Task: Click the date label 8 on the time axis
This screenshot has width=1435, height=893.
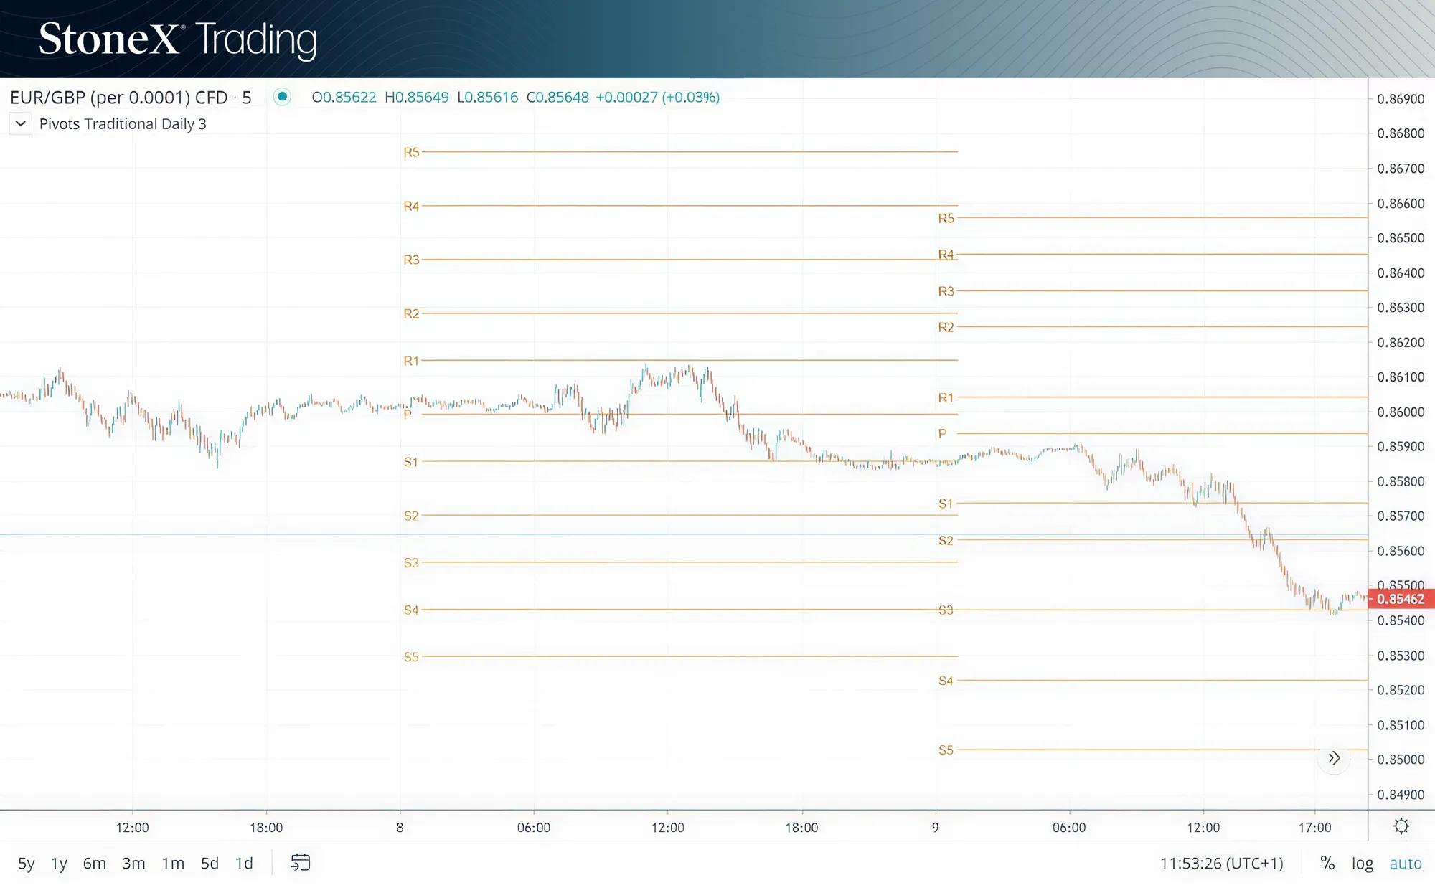Action: click(400, 828)
